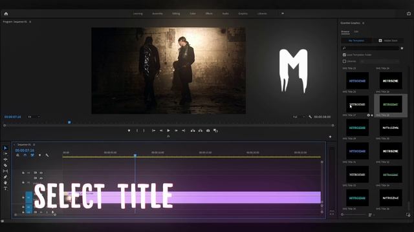Toggle Snap in Timeline
414x232 pixels.
point(25,155)
